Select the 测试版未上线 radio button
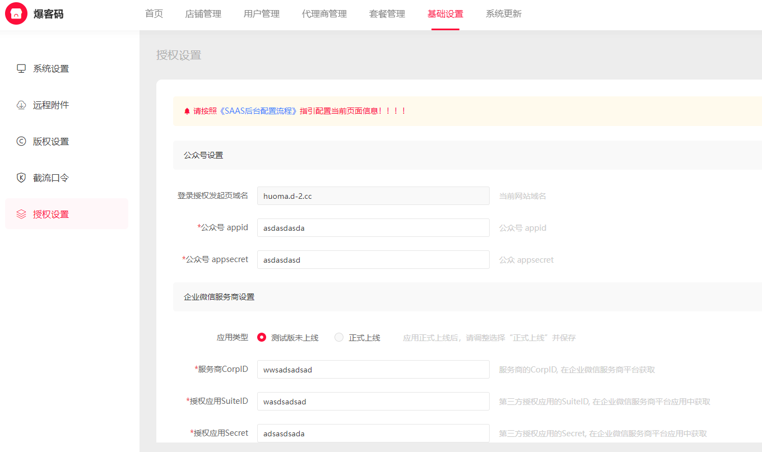 pos(262,337)
